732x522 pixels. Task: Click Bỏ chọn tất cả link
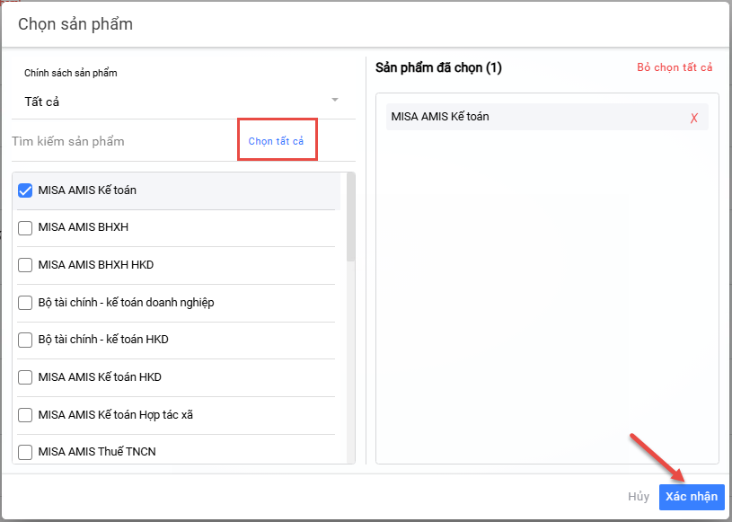[675, 67]
